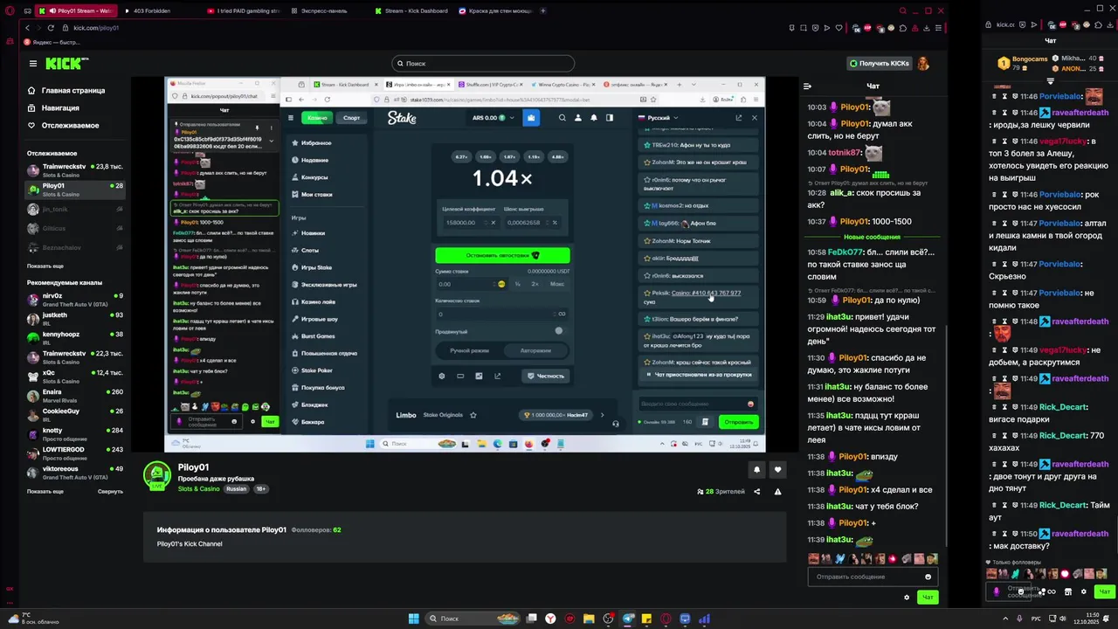
Task: Switch to the Краска для стен tab
Action: click(x=495, y=10)
